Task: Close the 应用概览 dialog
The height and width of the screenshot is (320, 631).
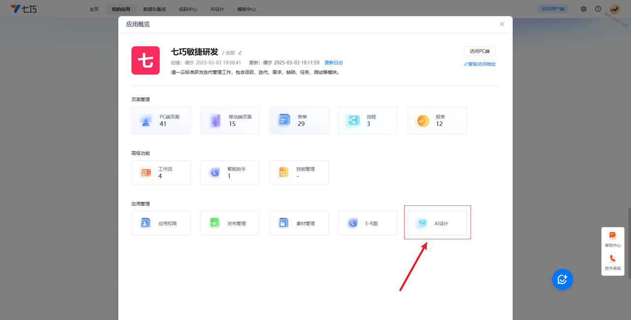Action: 502,24
